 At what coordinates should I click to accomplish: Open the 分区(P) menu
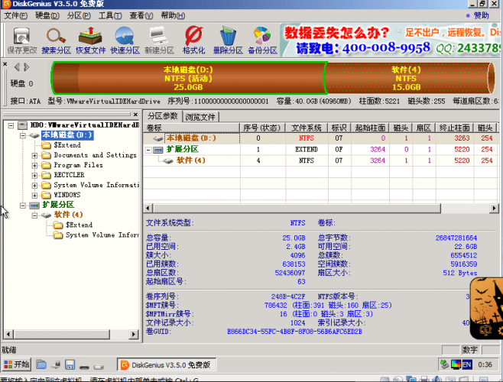(x=79, y=15)
